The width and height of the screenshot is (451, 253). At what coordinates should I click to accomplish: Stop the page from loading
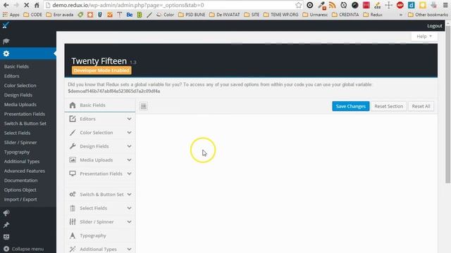(x=26, y=5)
